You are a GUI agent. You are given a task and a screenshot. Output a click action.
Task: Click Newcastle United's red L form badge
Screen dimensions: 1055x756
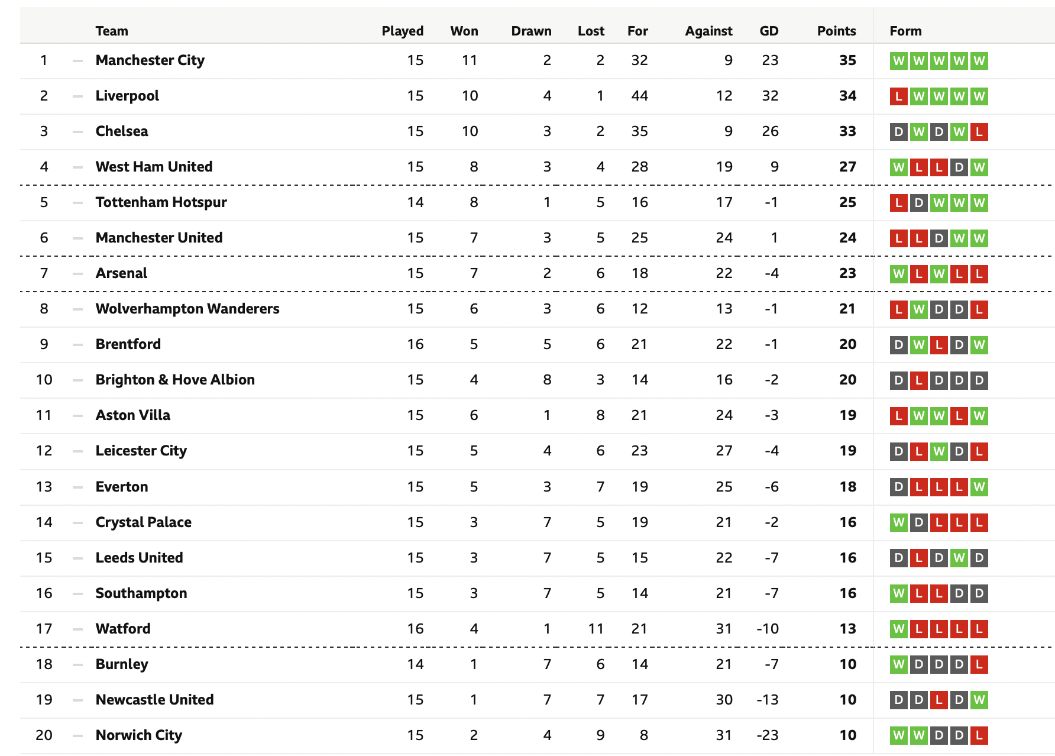coord(939,700)
